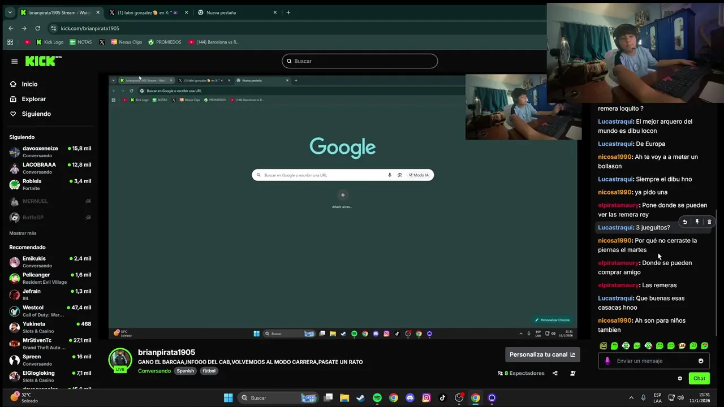The image size is (724, 407).
Task: Delete the '3 jueguitos?' chat message
Action: 709,222
